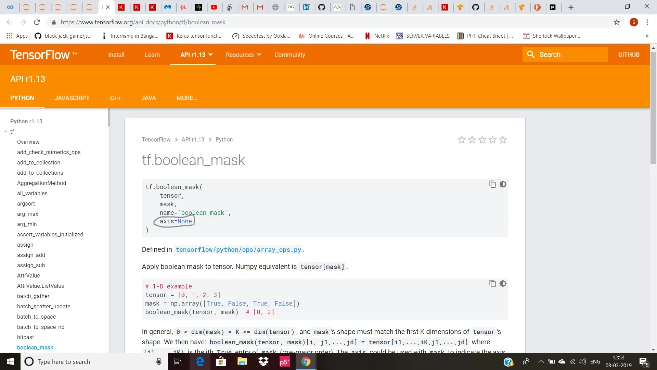This screenshot has width=657, height=370.
Task: Open Dropbox from taskbar
Action: tap(263, 361)
